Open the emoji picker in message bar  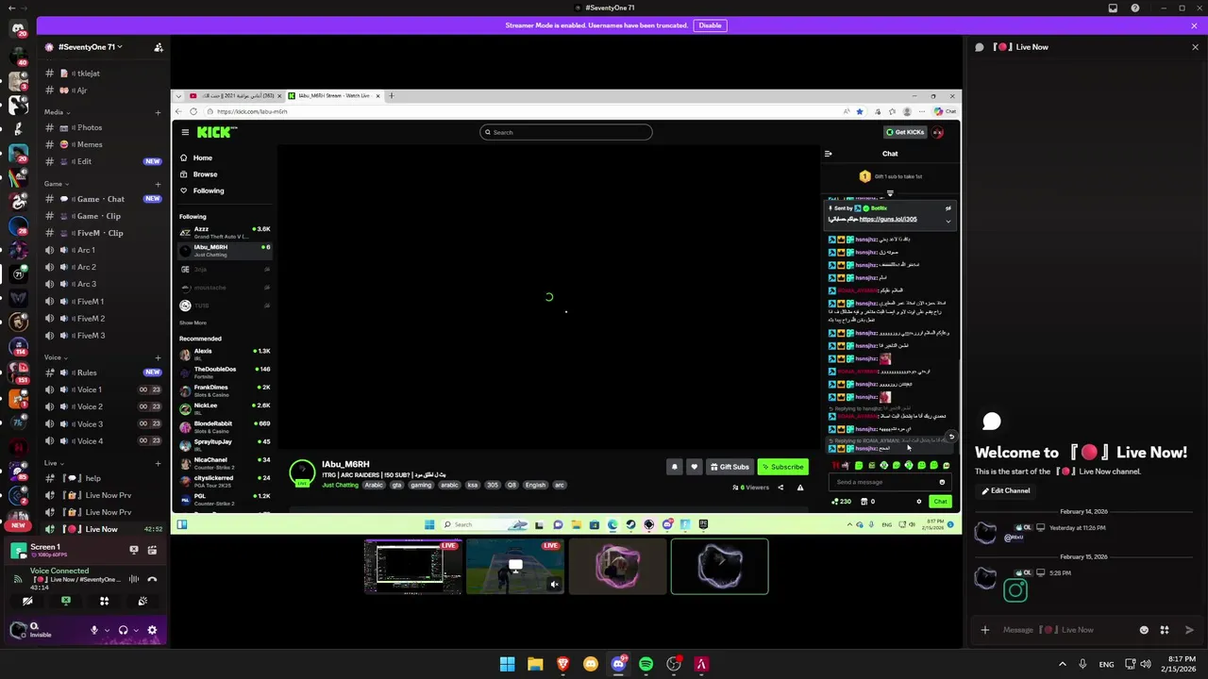(1144, 630)
